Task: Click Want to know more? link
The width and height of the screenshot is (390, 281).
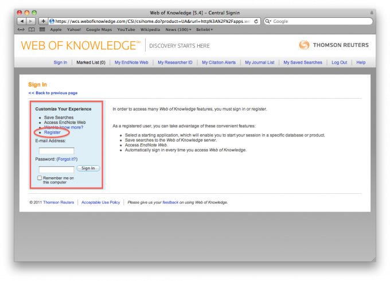Action: click(64, 127)
